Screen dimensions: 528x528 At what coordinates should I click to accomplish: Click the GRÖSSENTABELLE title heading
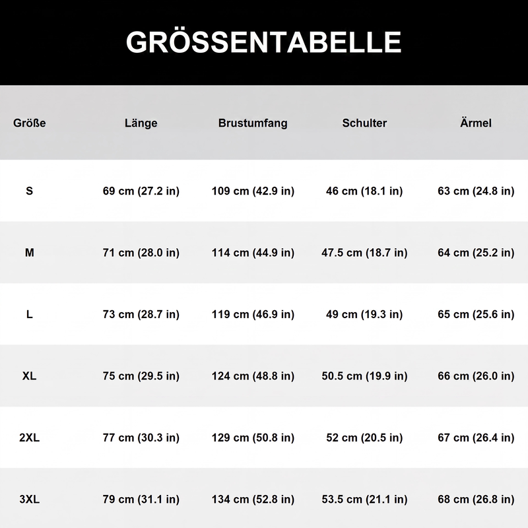click(x=263, y=42)
